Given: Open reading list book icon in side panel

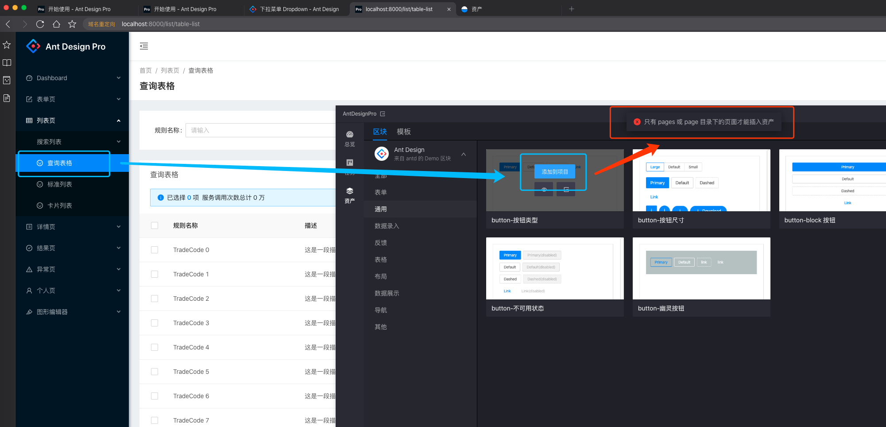Looking at the screenshot, I should point(7,62).
